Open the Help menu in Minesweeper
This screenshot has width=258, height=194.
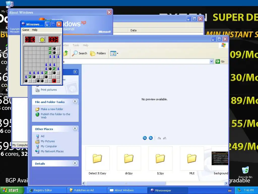click(x=35, y=30)
